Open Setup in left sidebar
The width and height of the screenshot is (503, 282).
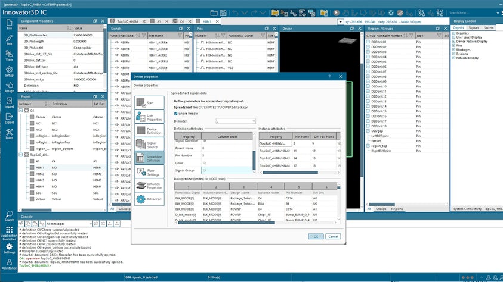[x=9, y=71]
